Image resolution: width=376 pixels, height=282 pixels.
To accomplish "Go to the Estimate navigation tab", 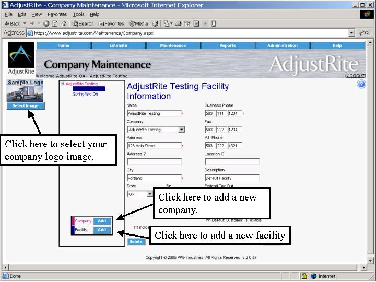I will pyautogui.click(x=118, y=45).
